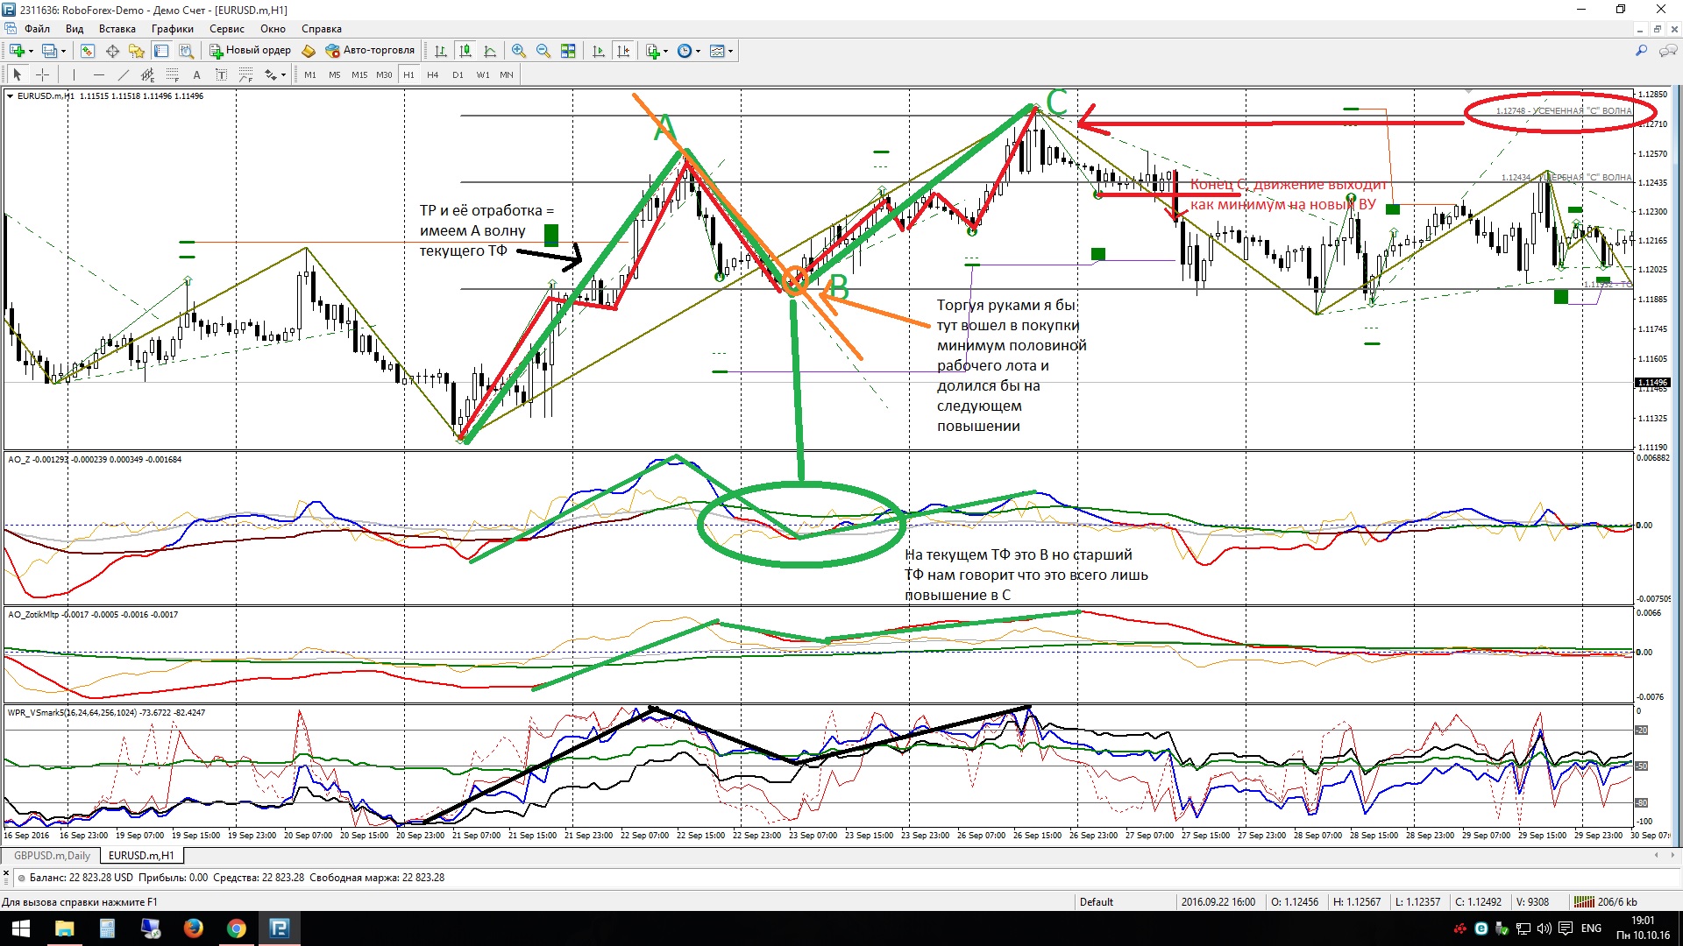
Task: Switch chart to line chart
Action: pyautogui.click(x=490, y=51)
